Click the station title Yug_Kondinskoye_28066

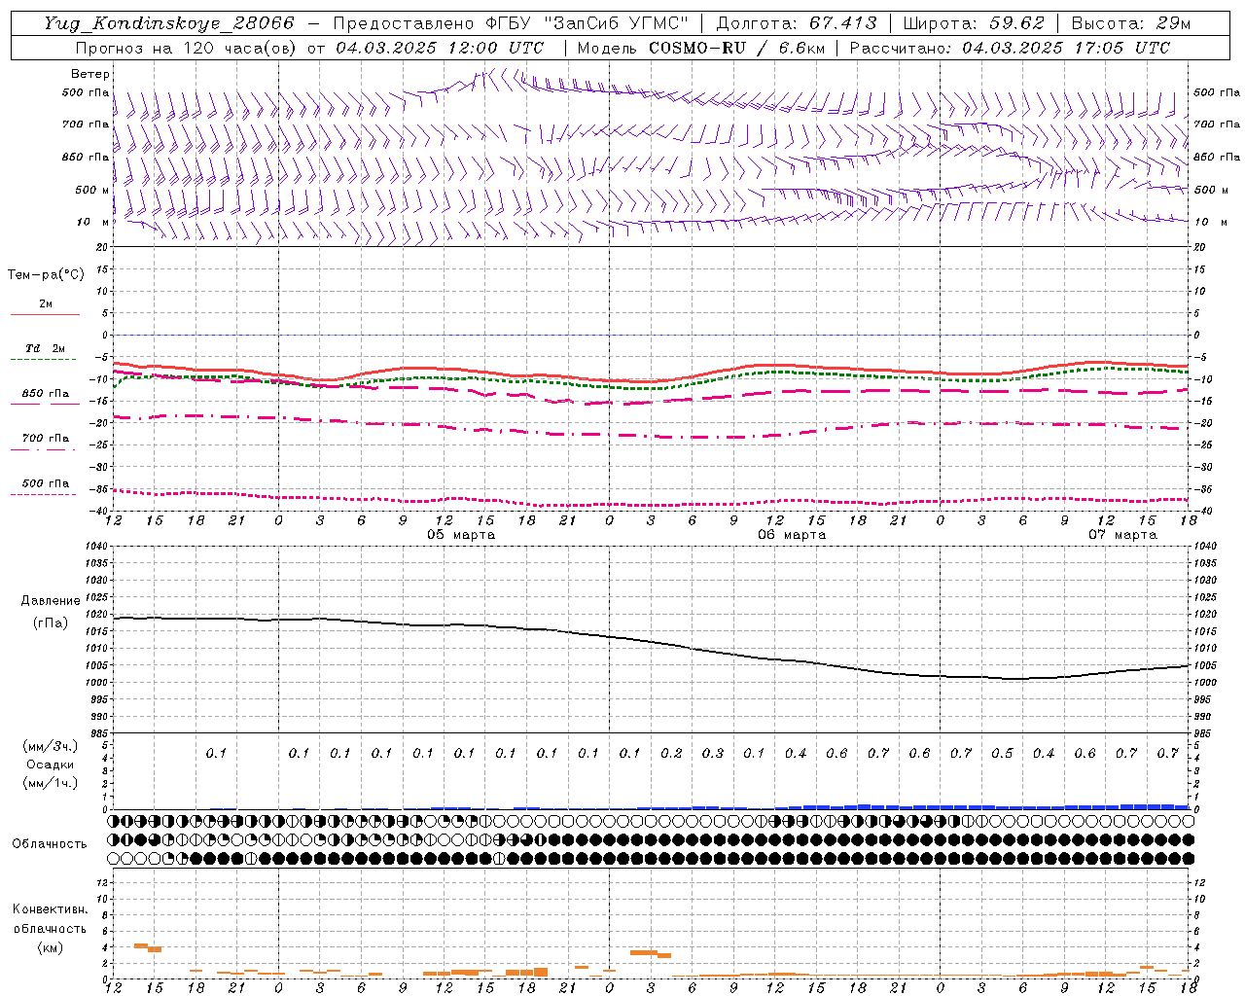[169, 23]
